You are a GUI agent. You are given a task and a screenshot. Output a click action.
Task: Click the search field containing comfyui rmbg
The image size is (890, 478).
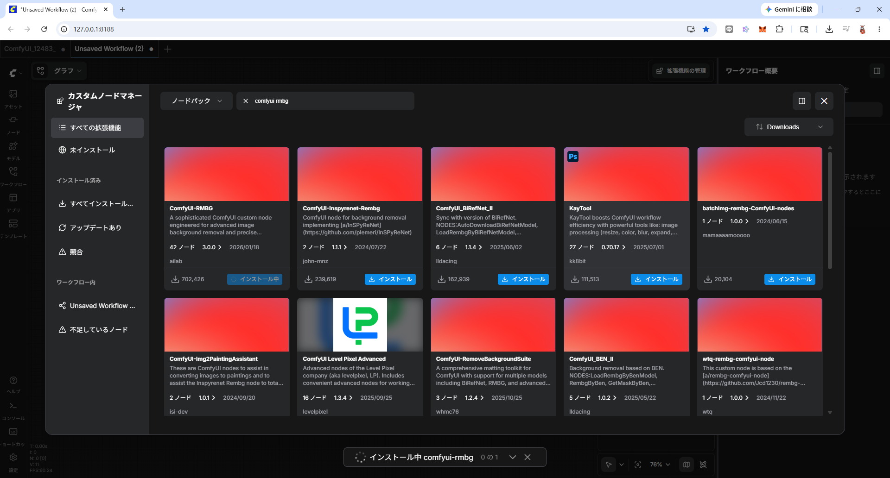point(325,101)
